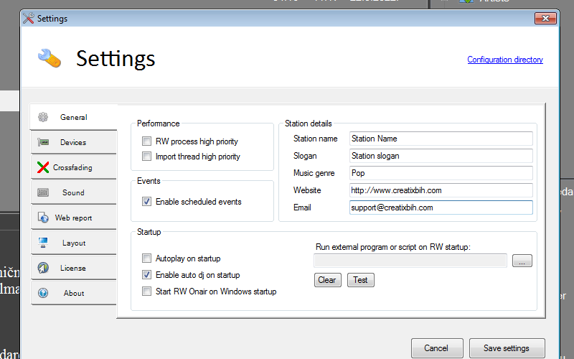Check Autoplay on startup
Viewport: 574px width, 359px height.
point(146,258)
